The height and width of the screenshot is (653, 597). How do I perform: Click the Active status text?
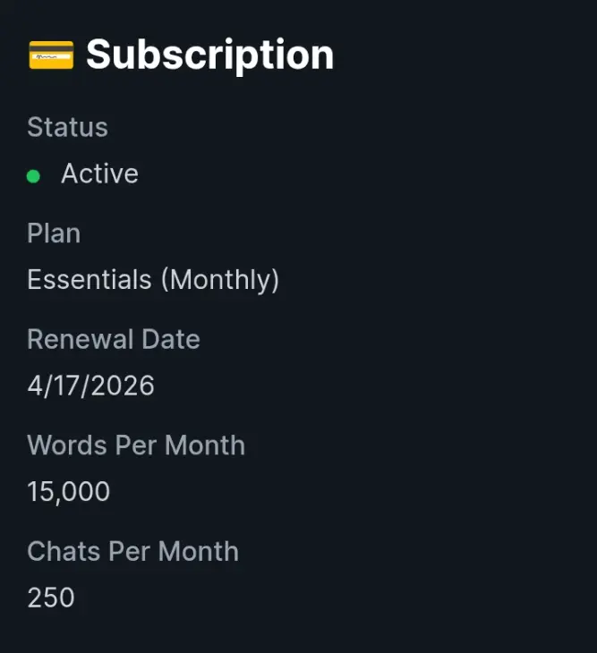coord(99,174)
